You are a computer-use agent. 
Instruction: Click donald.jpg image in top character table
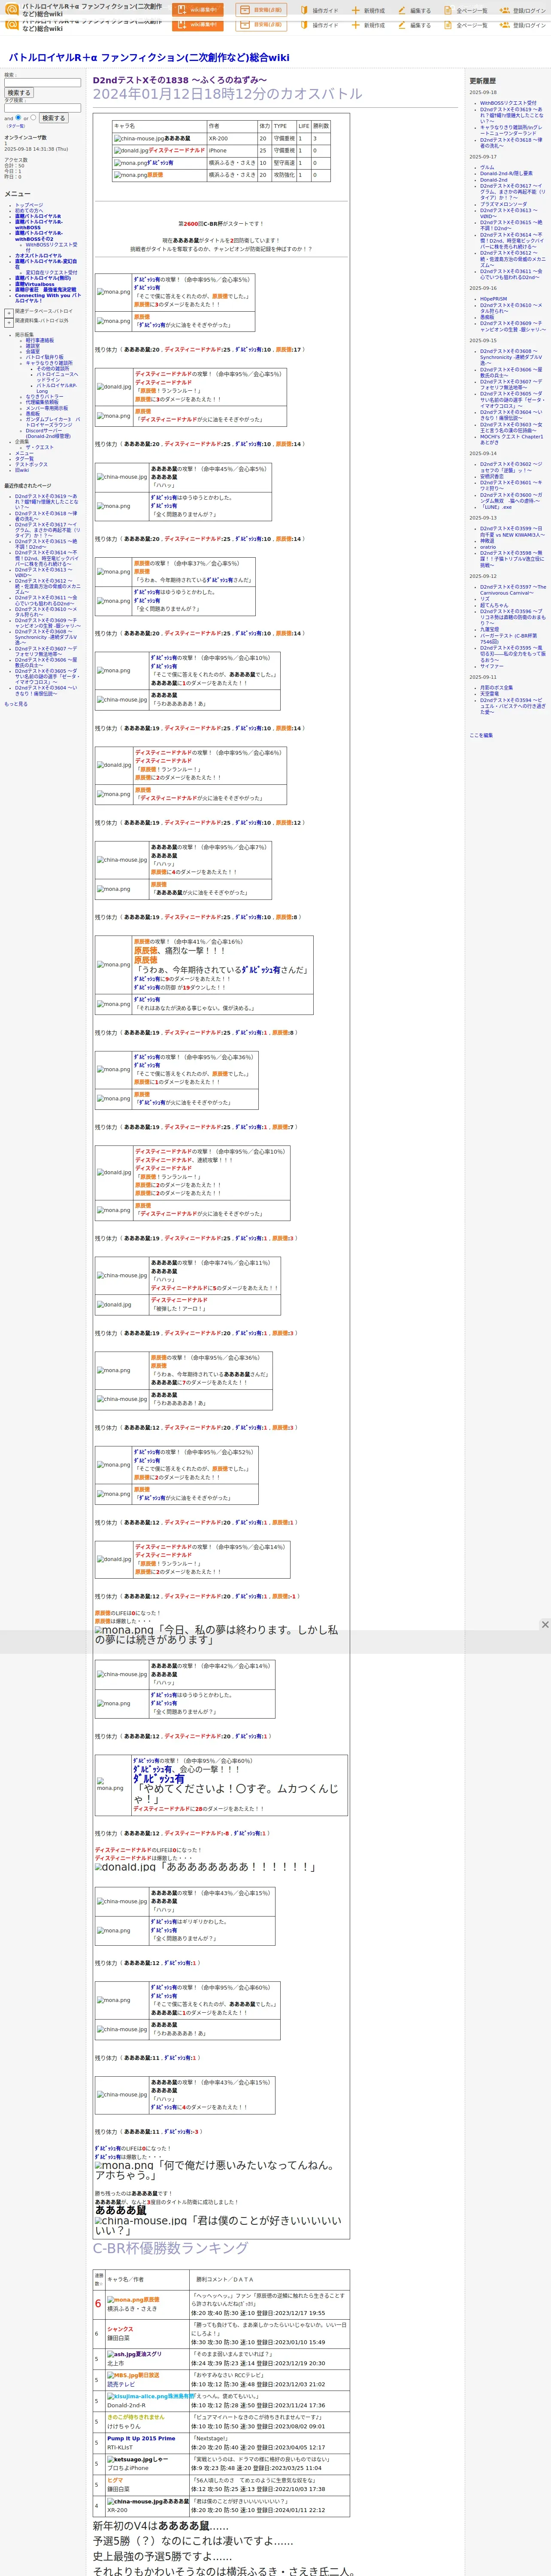click(130, 151)
